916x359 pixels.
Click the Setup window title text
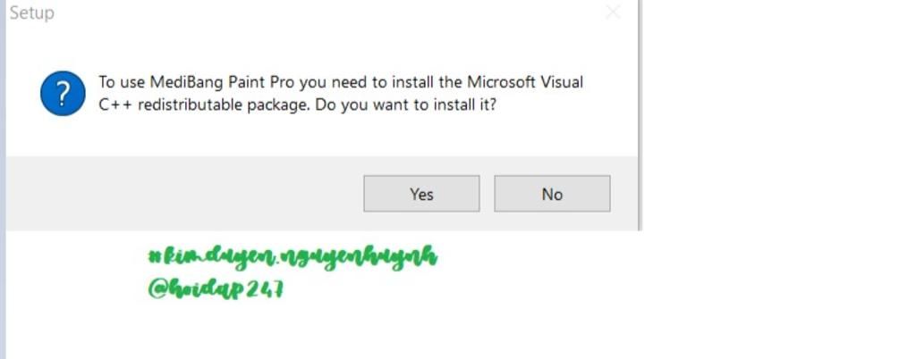coord(32,13)
